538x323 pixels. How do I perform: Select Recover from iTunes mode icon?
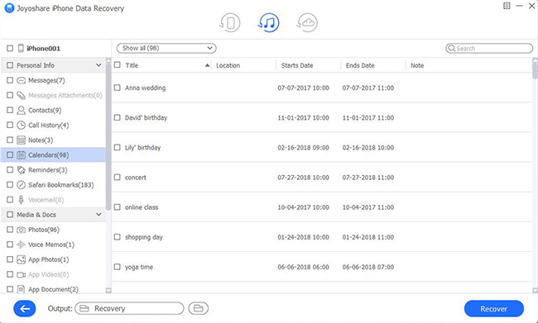pyautogui.click(x=269, y=23)
